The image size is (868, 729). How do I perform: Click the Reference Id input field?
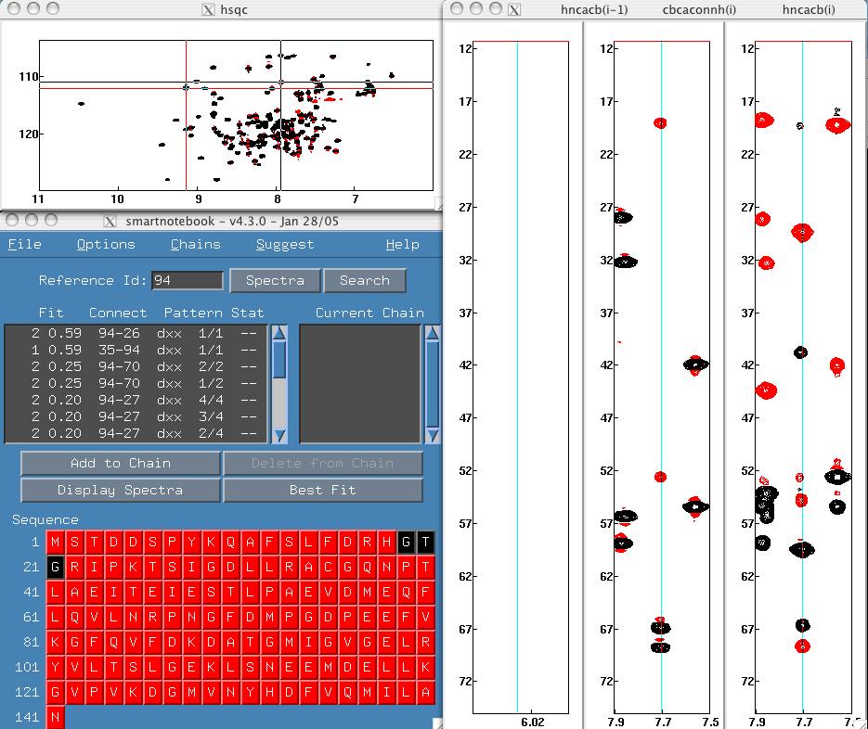coord(188,280)
